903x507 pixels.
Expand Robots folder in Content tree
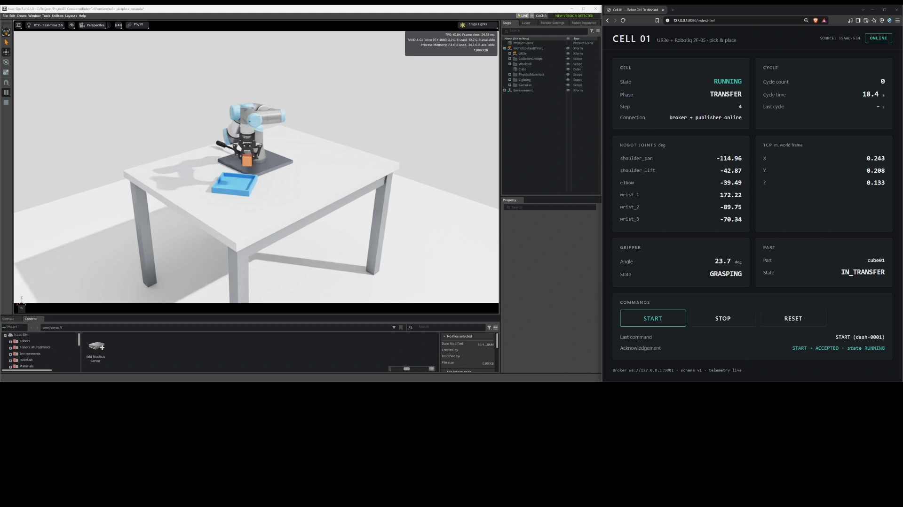coord(10,342)
